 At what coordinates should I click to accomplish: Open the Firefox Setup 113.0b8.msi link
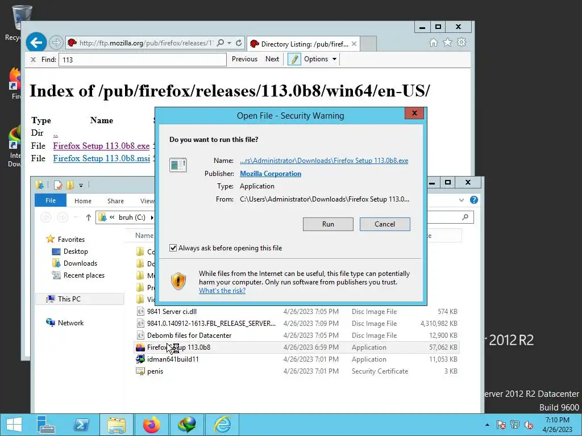(x=101, y=158)
